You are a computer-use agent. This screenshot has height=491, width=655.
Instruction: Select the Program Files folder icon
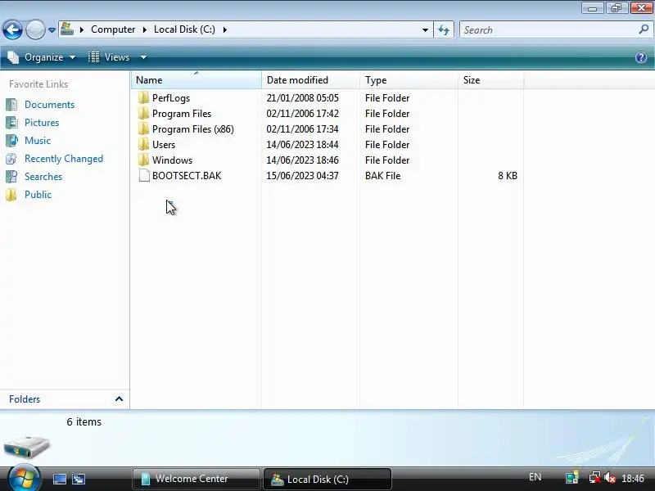point(143,113)
